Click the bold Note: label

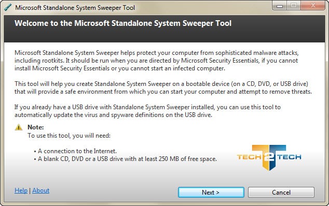point(36,127)
